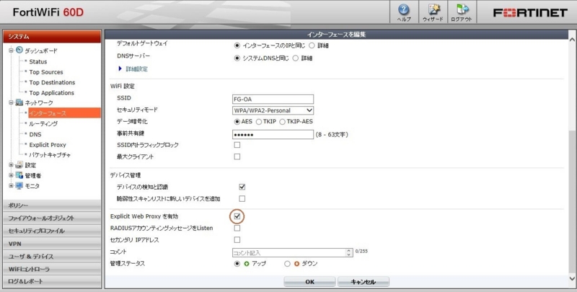Select AES data encryption

coord(237,122)
